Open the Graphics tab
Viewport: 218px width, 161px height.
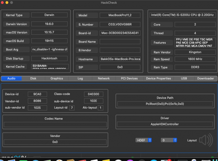[x=57, y=78]
